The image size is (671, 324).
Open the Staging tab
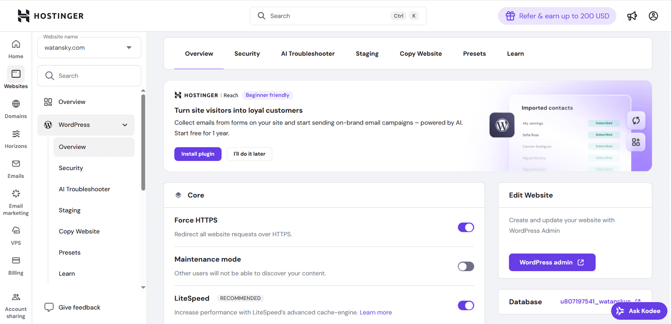(x=367, y=54)
